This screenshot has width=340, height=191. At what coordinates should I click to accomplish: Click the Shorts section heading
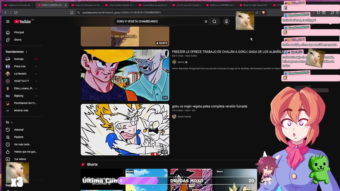[92, 164]
